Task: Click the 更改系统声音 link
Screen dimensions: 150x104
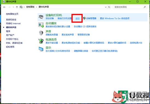Action: [x=68, y=35]
